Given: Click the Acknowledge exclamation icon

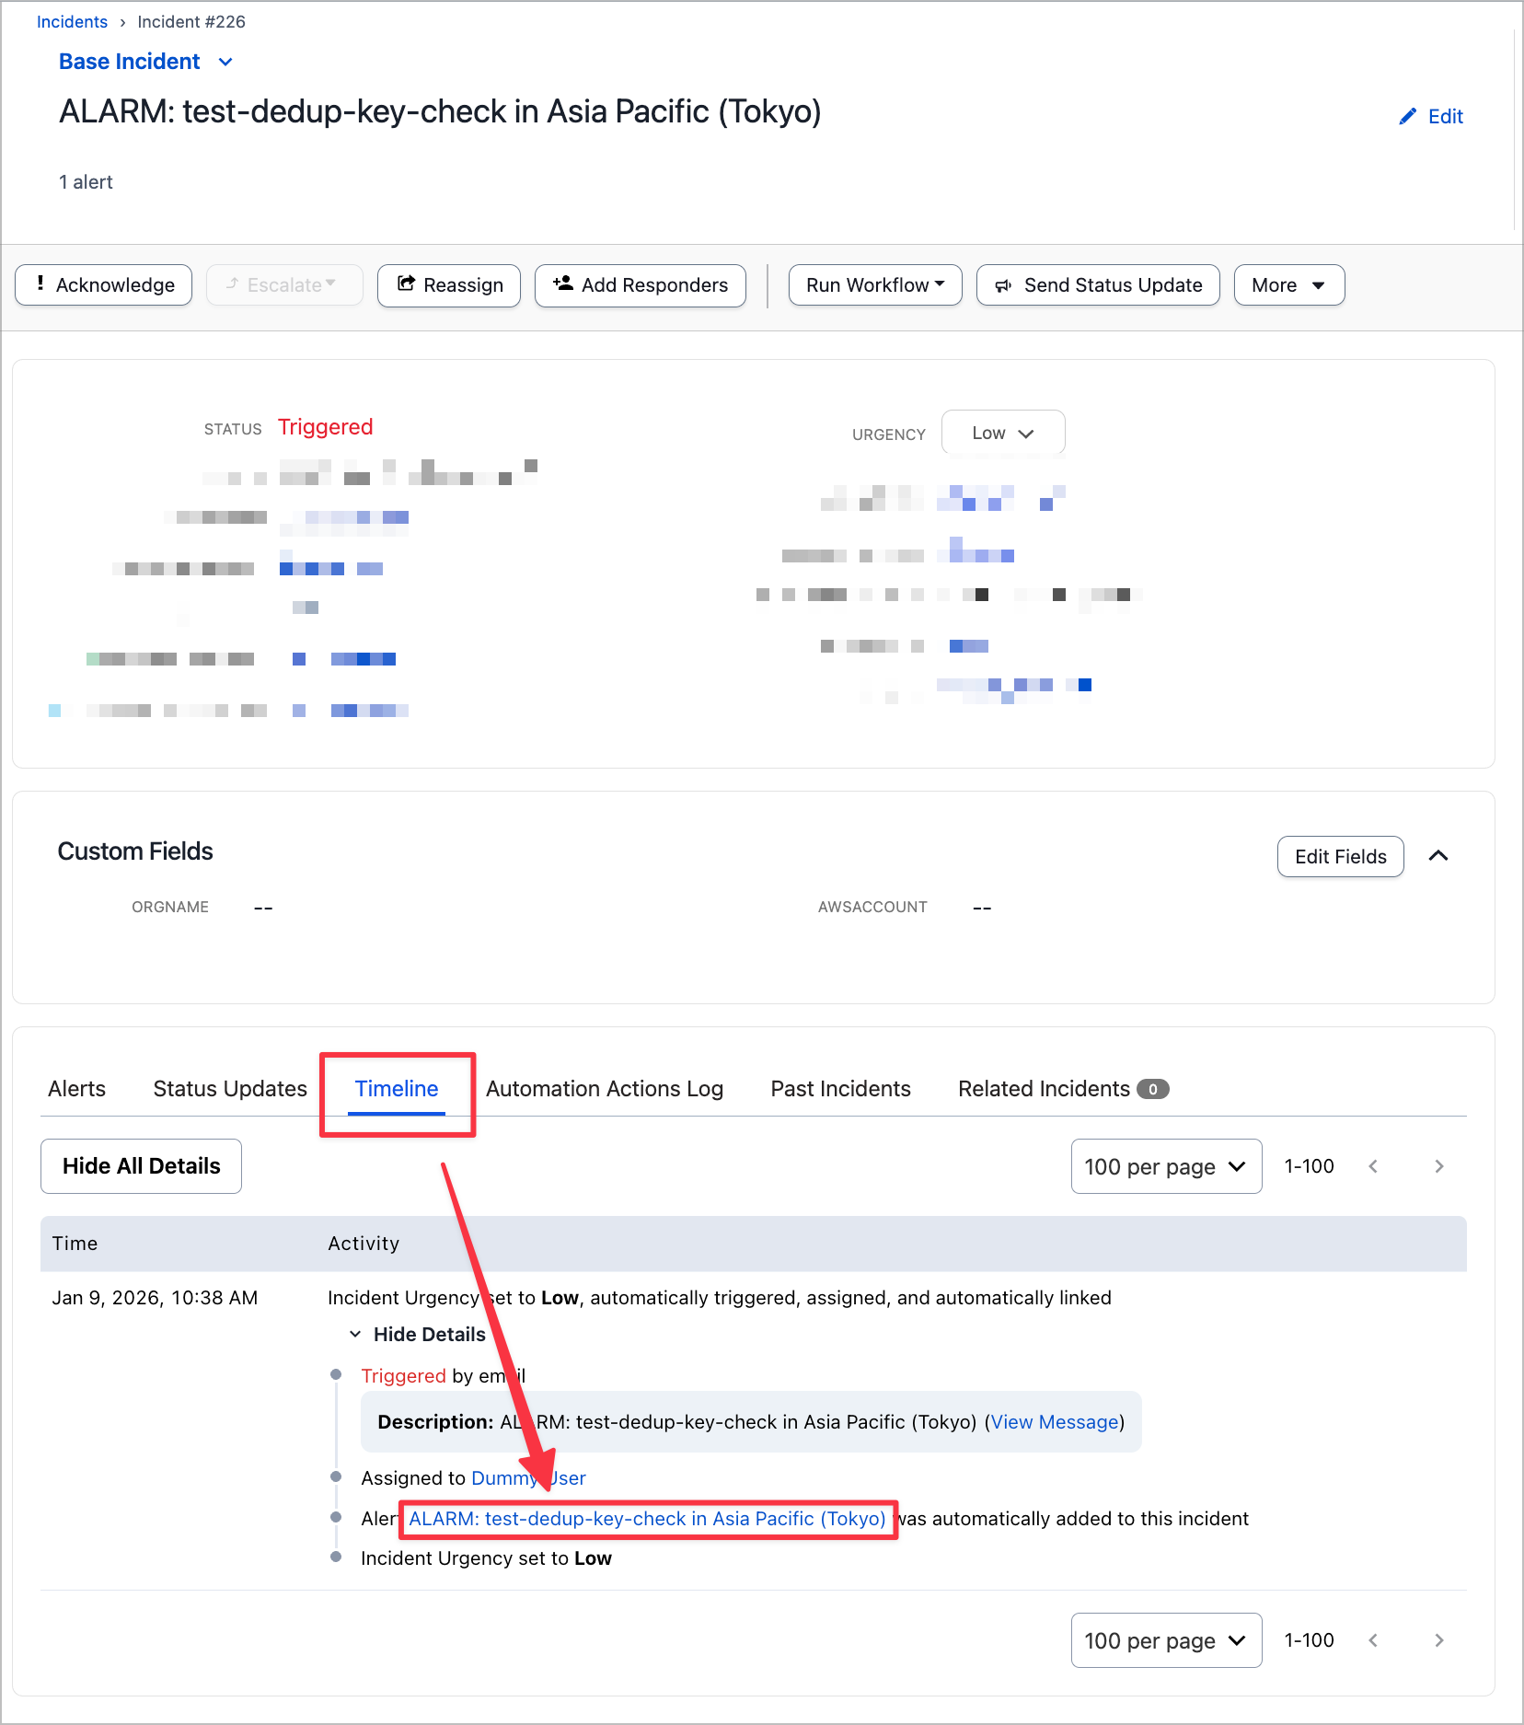Looking at the screenshot, I should click(40, 284).
